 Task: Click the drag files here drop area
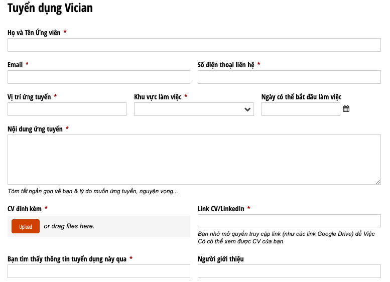click(x=99, y=226)
